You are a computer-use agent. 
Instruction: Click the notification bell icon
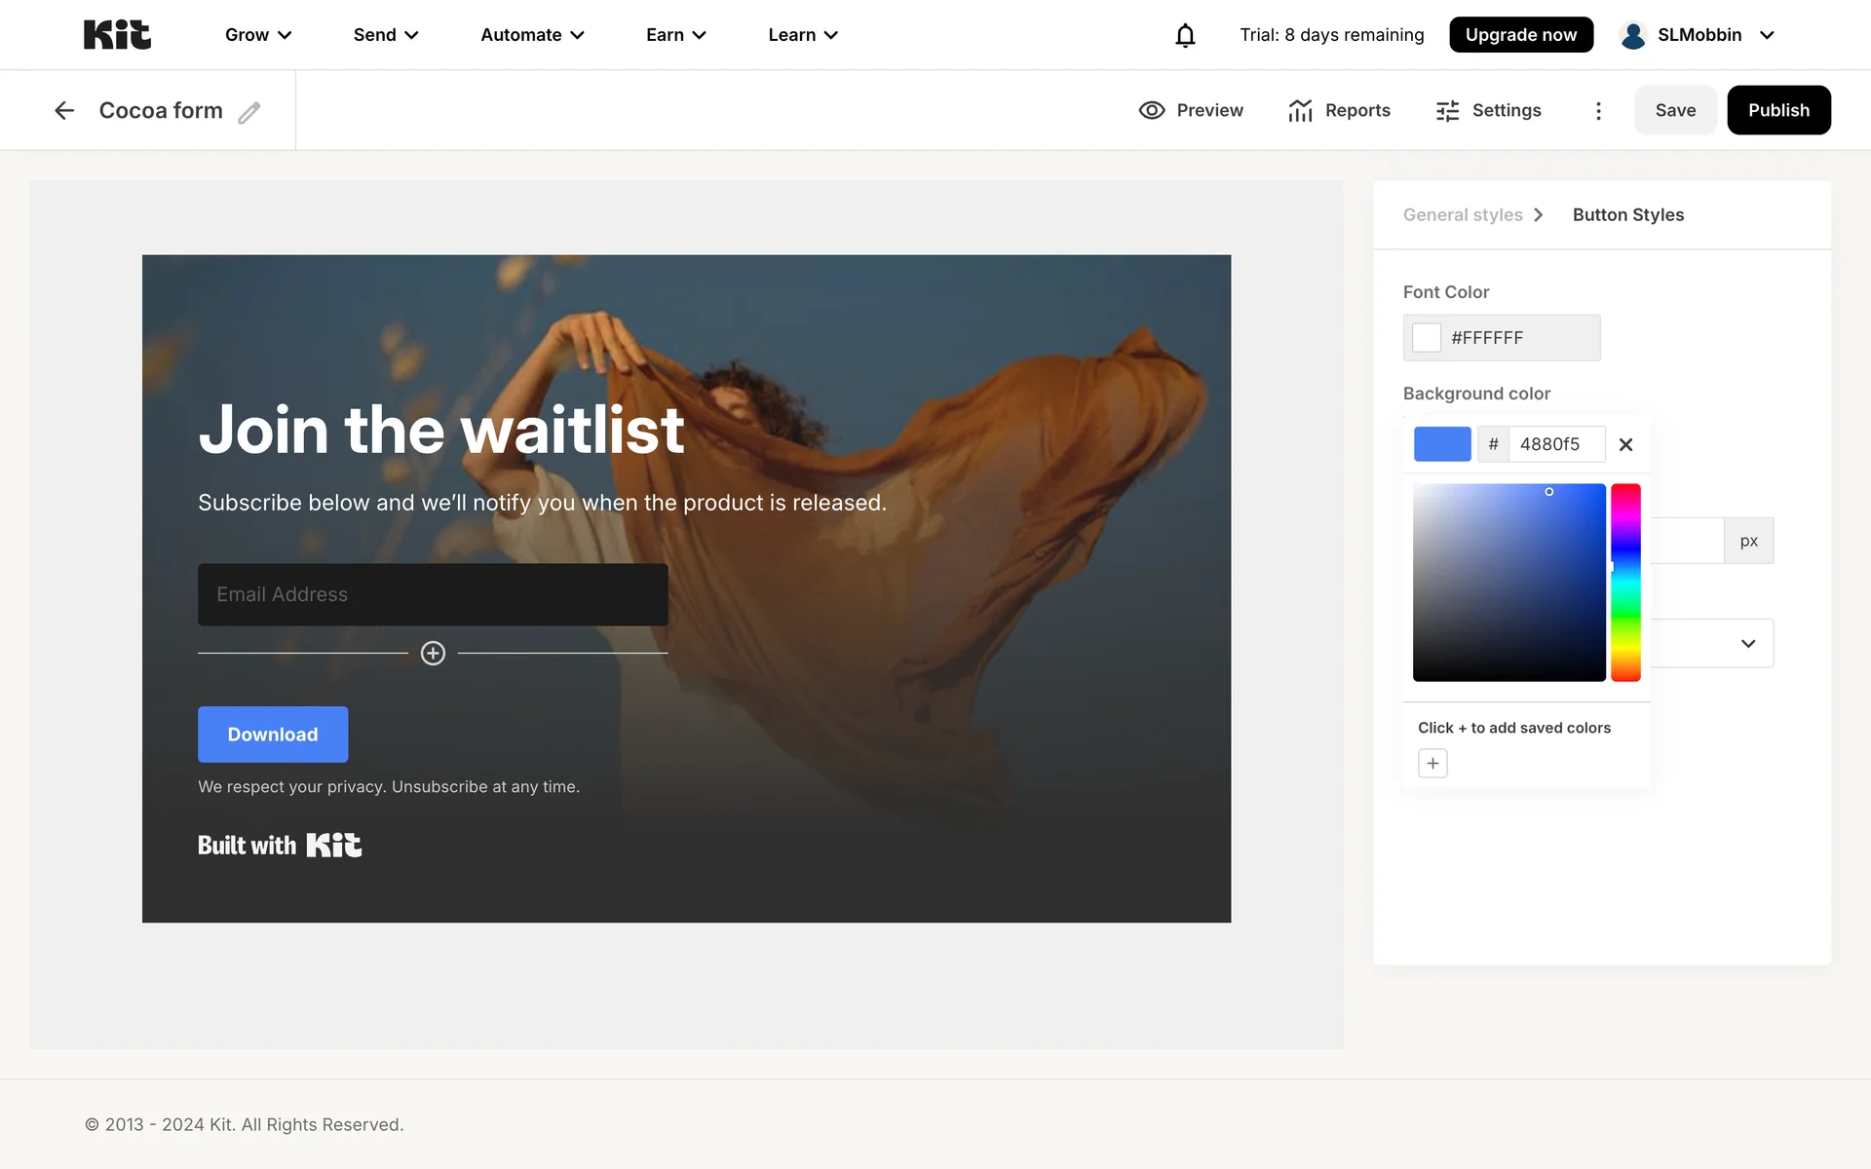1185,35
